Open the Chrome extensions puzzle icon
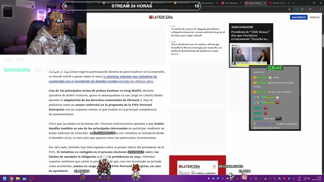This screenshot has width=324, height=182. 302,9
